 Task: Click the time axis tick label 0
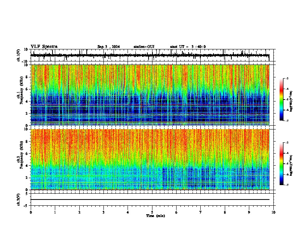(31, 212)
